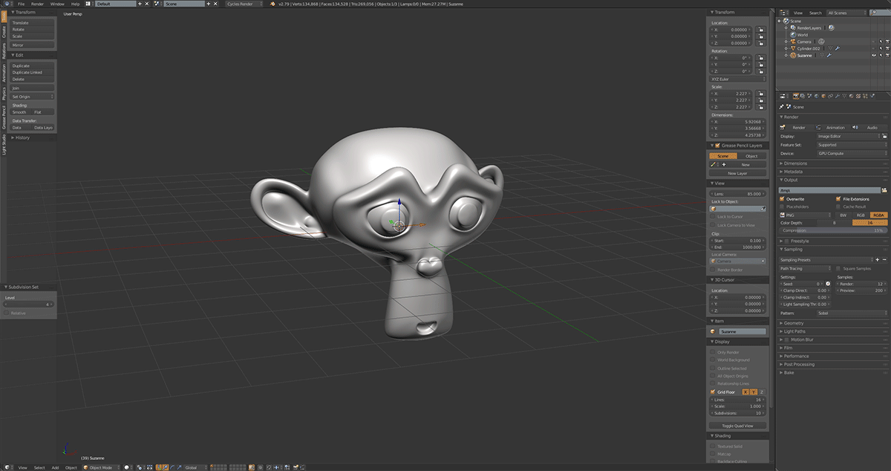Open the Add menu in 3D view header

55,467
